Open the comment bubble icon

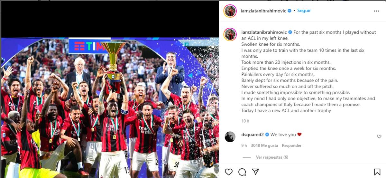pyautogui.click(x=242, y=172)
